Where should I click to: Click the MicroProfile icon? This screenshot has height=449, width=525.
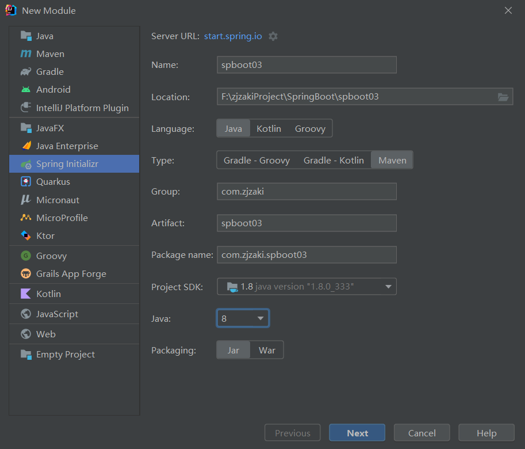26,218
